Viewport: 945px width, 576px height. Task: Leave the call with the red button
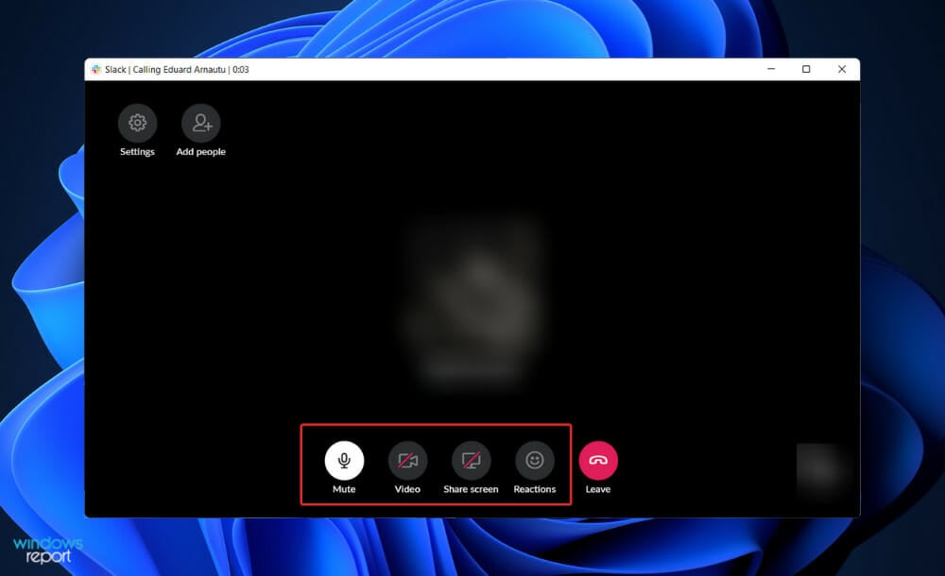click(x=598, y=460)
